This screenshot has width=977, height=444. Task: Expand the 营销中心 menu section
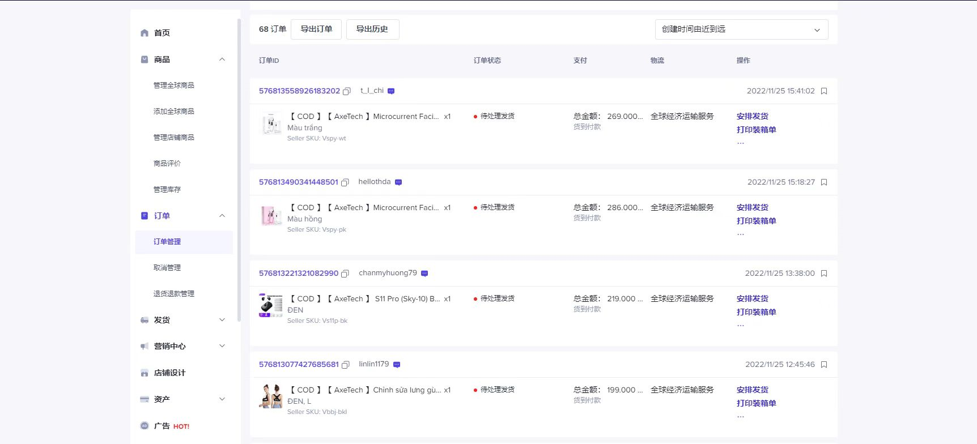click(x=222, y=346)
